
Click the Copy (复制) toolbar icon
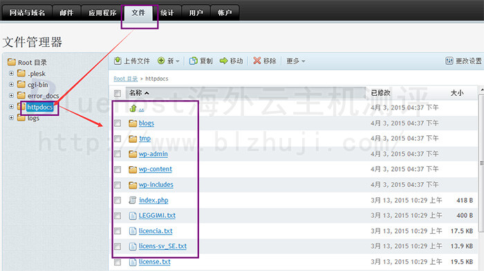pyautogui.click(x=193, y=61)
